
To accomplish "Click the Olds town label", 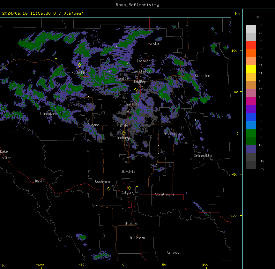I will point(124,126).
